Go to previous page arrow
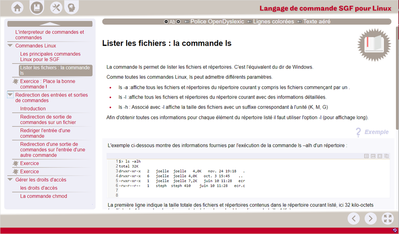 [353, 218]
